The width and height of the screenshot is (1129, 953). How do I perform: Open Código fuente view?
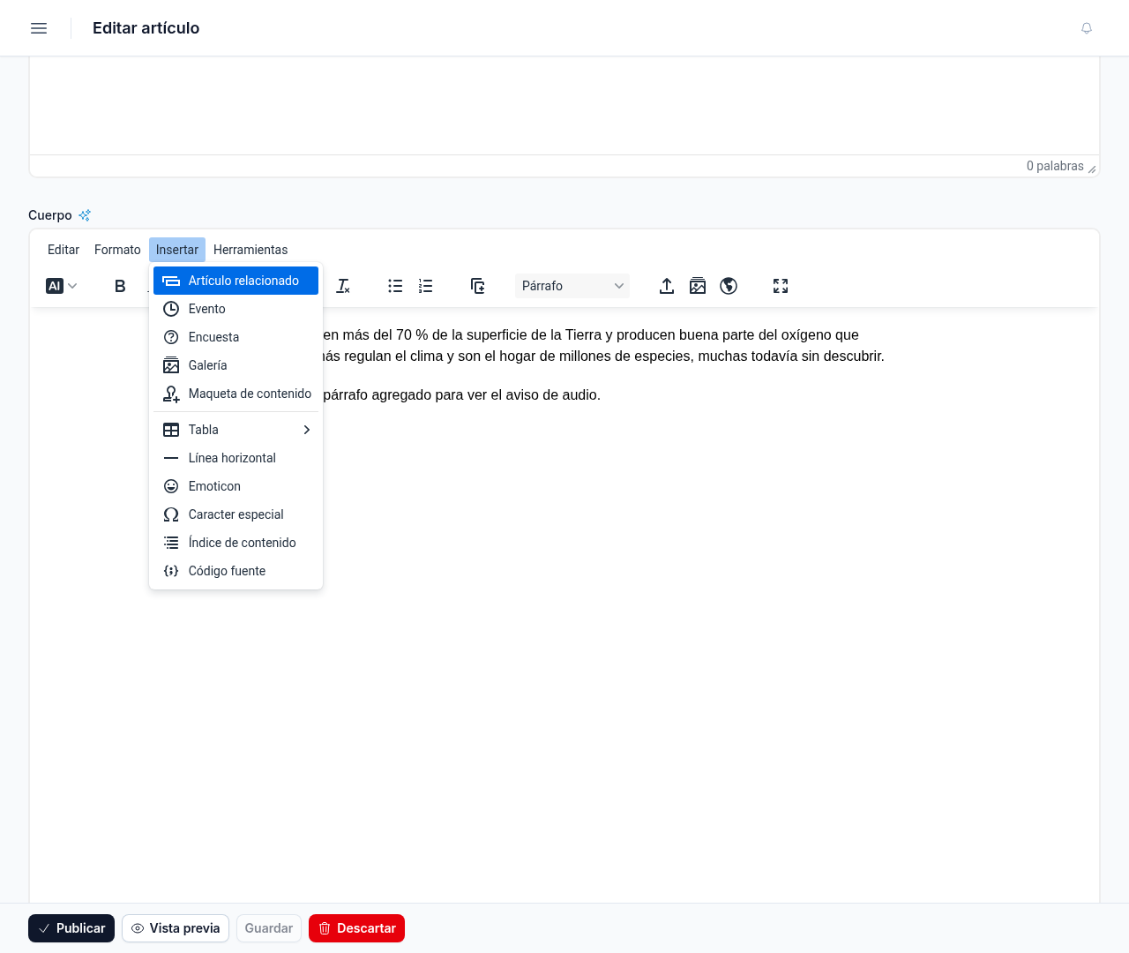(236, 571)
